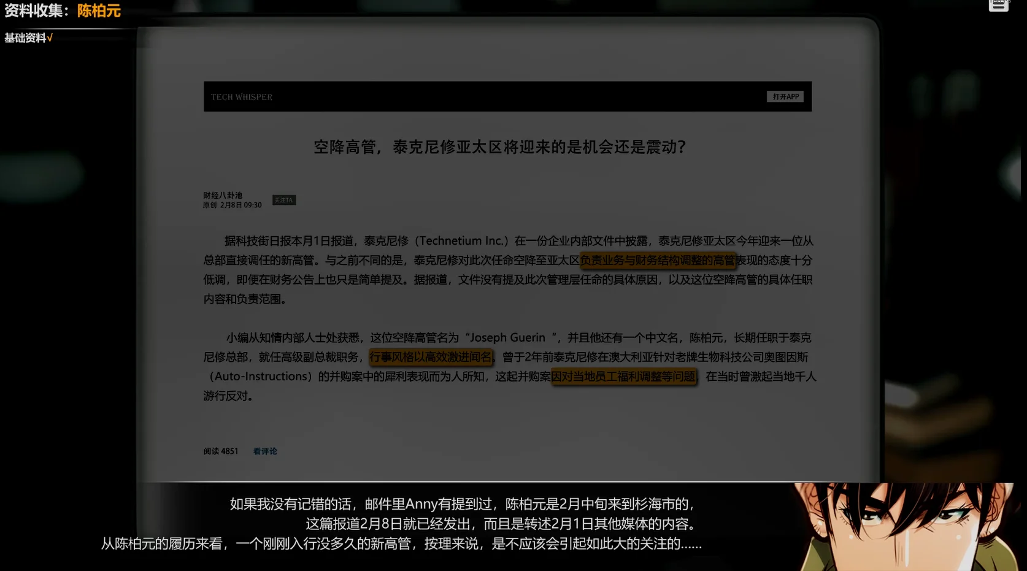Select highlighted clue 行事风格以高效激进闻名
Image resolution: width=1027 pixels, height=571 pixels.
[x=431, y=357]
